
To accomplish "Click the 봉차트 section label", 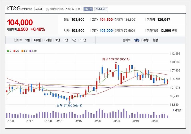I will (127, 40).
